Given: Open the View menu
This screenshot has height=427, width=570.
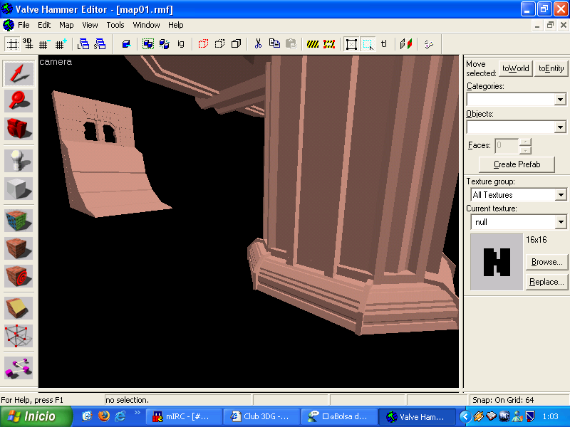Looking at the screenshot, I should [x=90, y=25].
